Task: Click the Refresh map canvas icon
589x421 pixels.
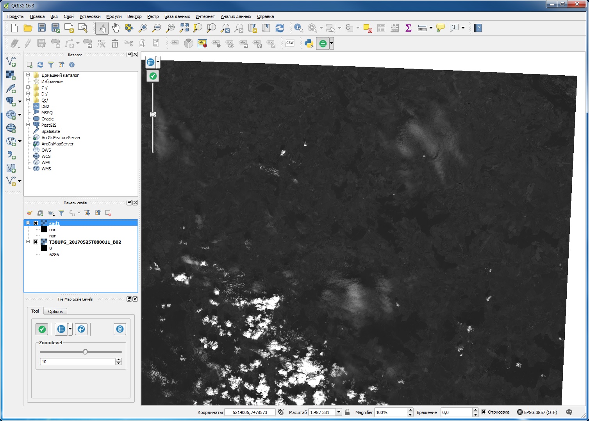Action: point(280,28)
